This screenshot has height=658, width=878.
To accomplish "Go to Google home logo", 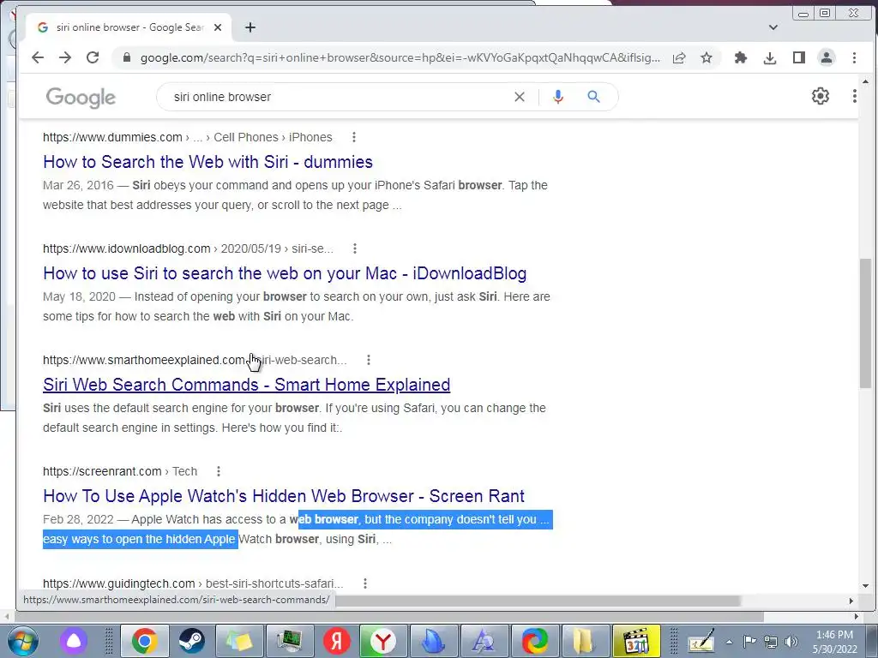I will click(81, 98).
